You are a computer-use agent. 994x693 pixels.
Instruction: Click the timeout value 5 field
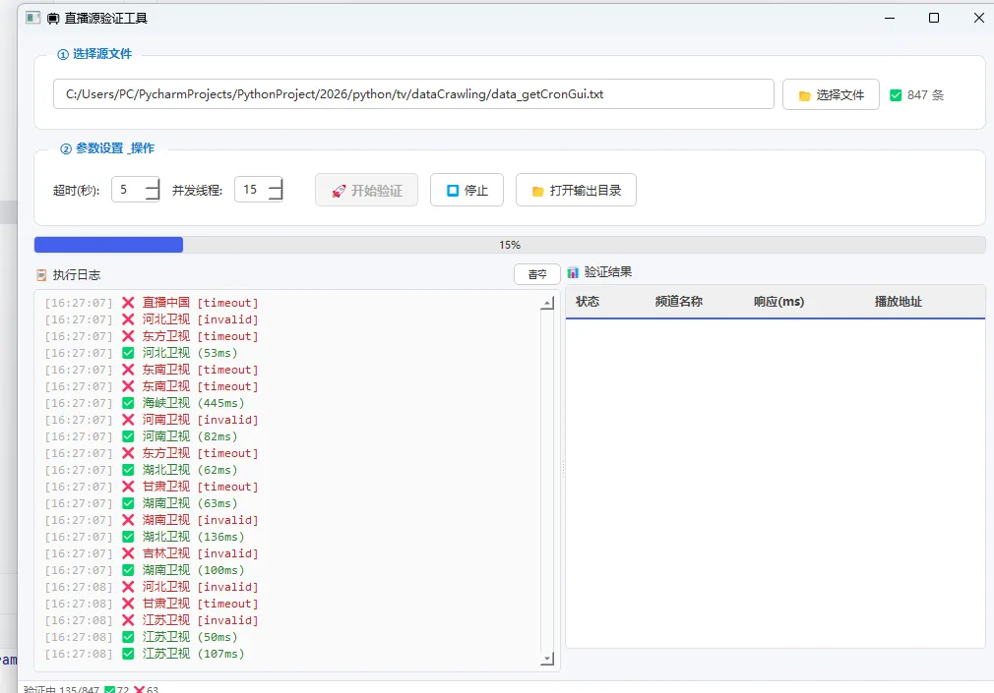point(128,190)
